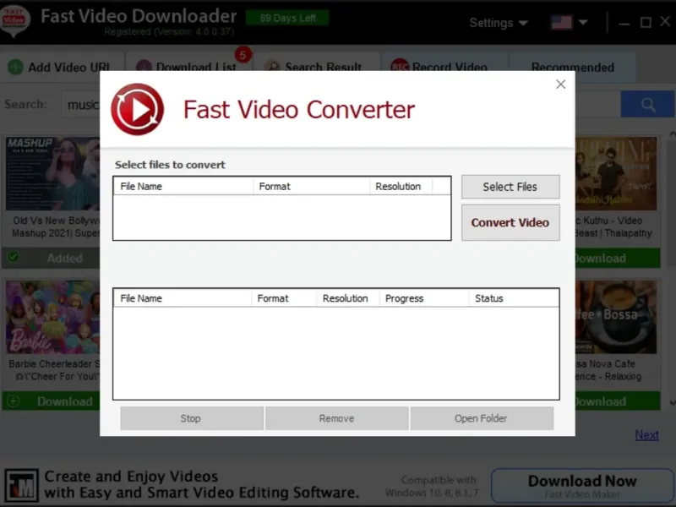Switch to the Record Video tab

point(444,68)
